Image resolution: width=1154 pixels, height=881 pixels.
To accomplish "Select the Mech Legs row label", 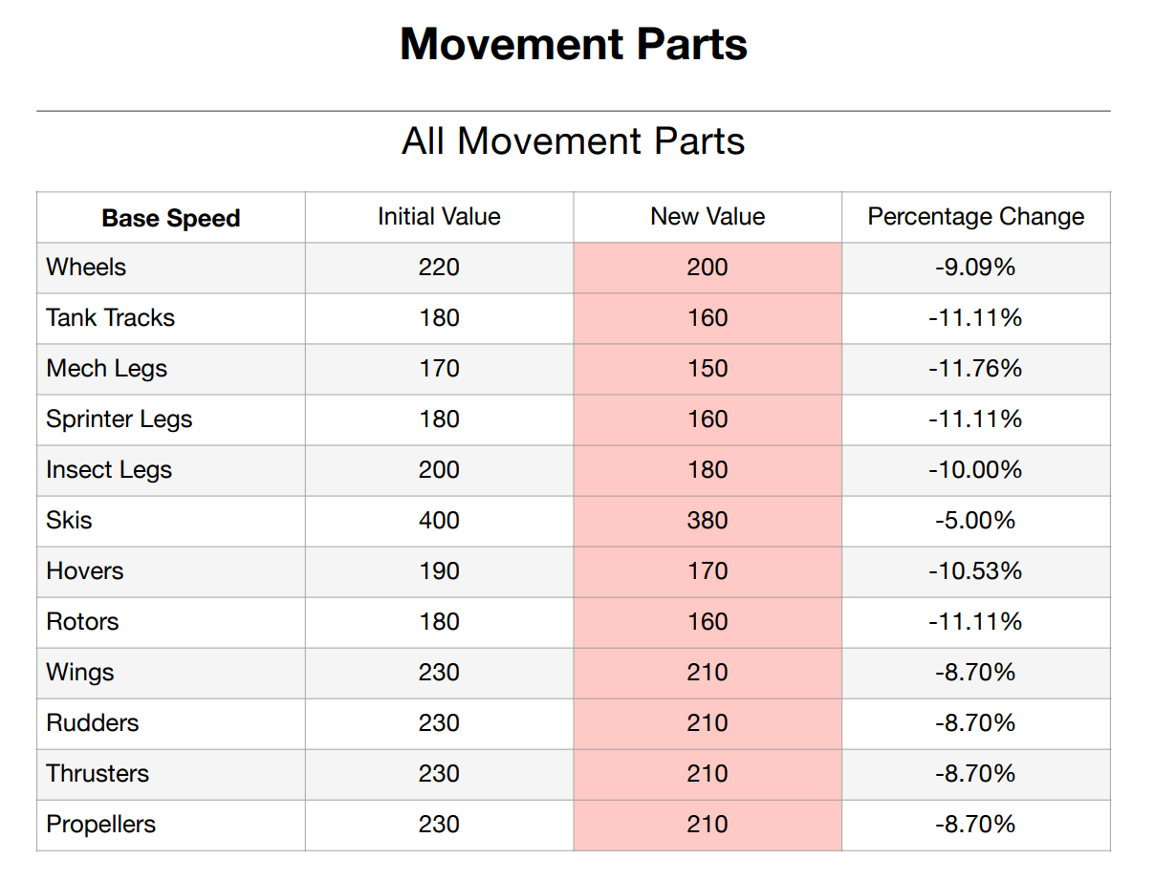I will tap(106, 369).
